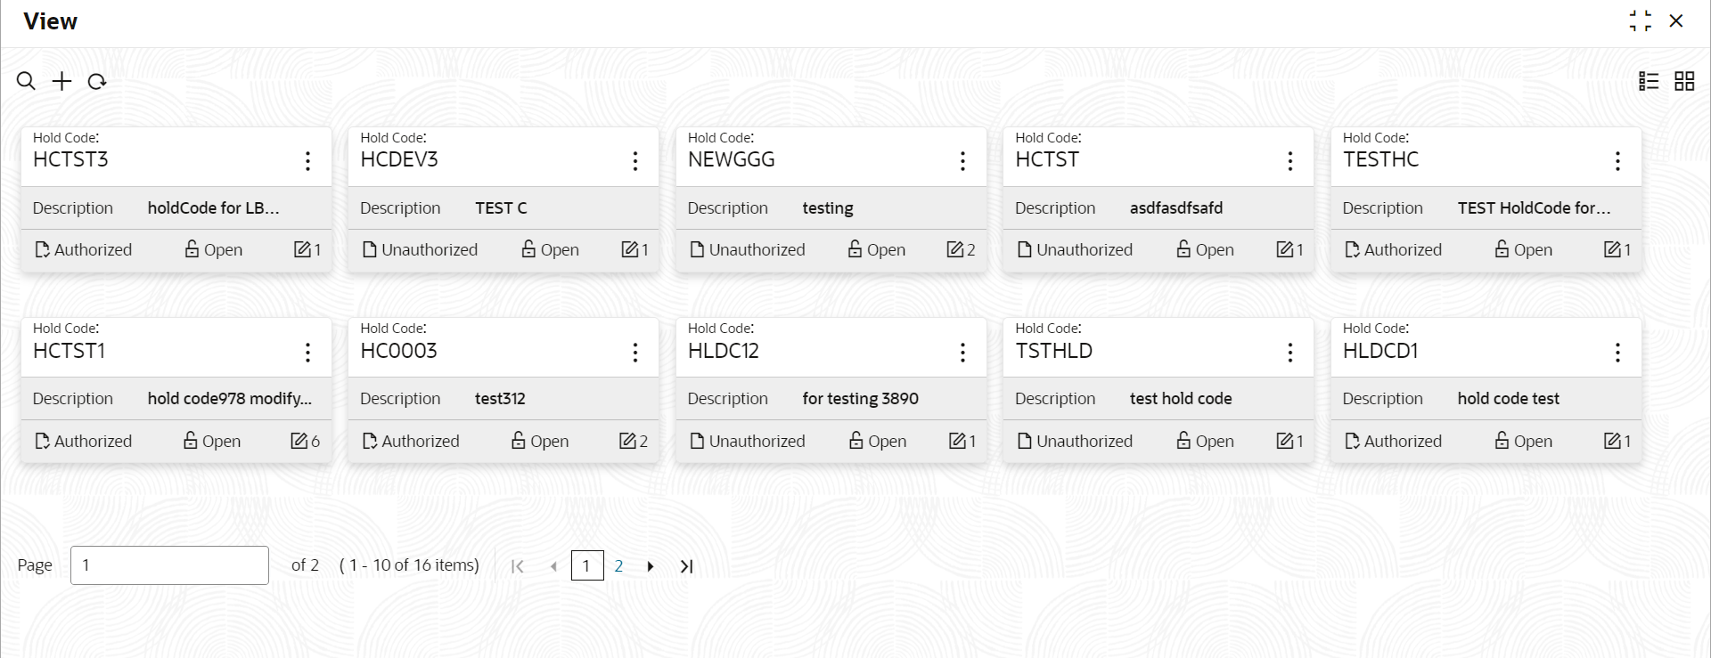1711x658 pixels.
Task: Select the TSTHLD hold code card
Action: coord(1054,351)
